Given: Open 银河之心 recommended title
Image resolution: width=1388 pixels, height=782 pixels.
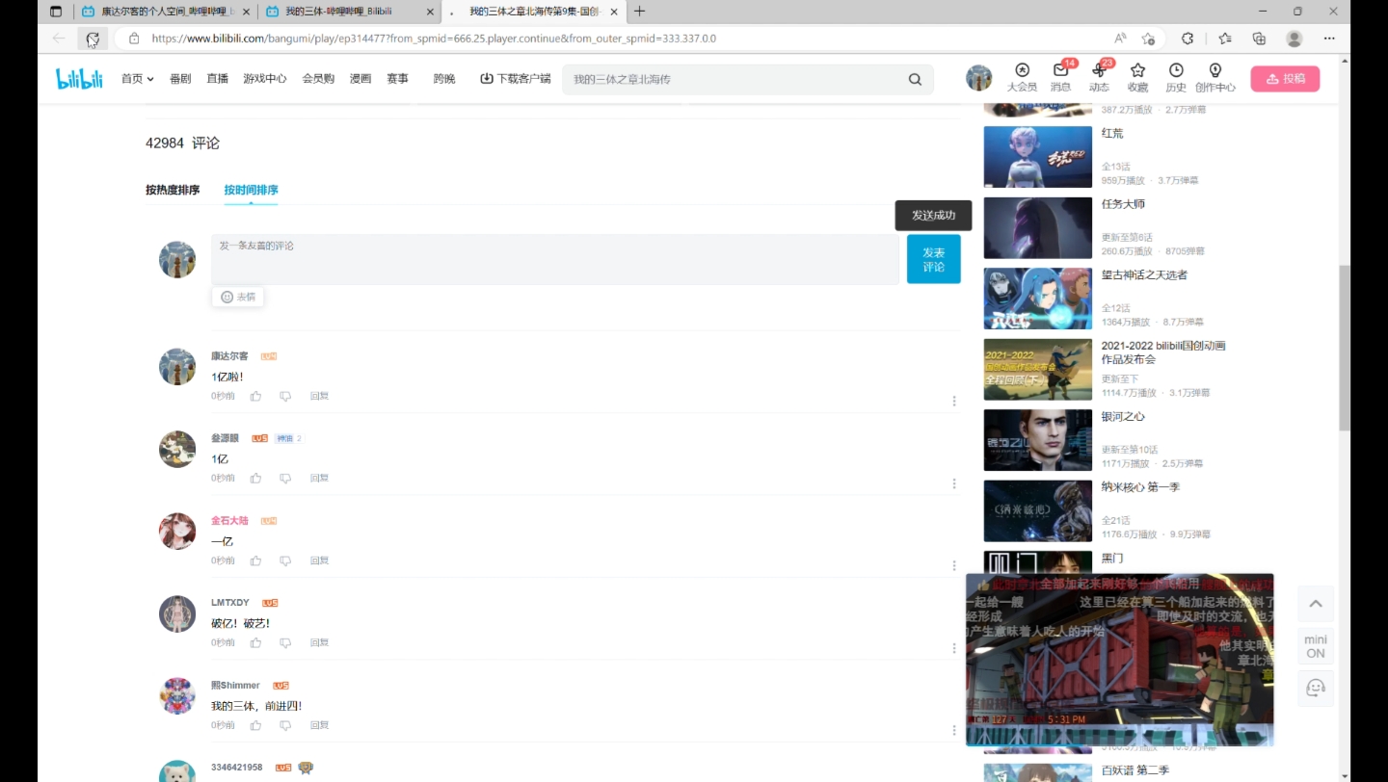Looking at the screenshot, I should tap(1123, 416).
